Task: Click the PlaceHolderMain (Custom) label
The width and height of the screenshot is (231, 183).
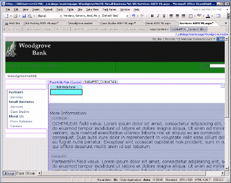Action: (x=65, y=82)
